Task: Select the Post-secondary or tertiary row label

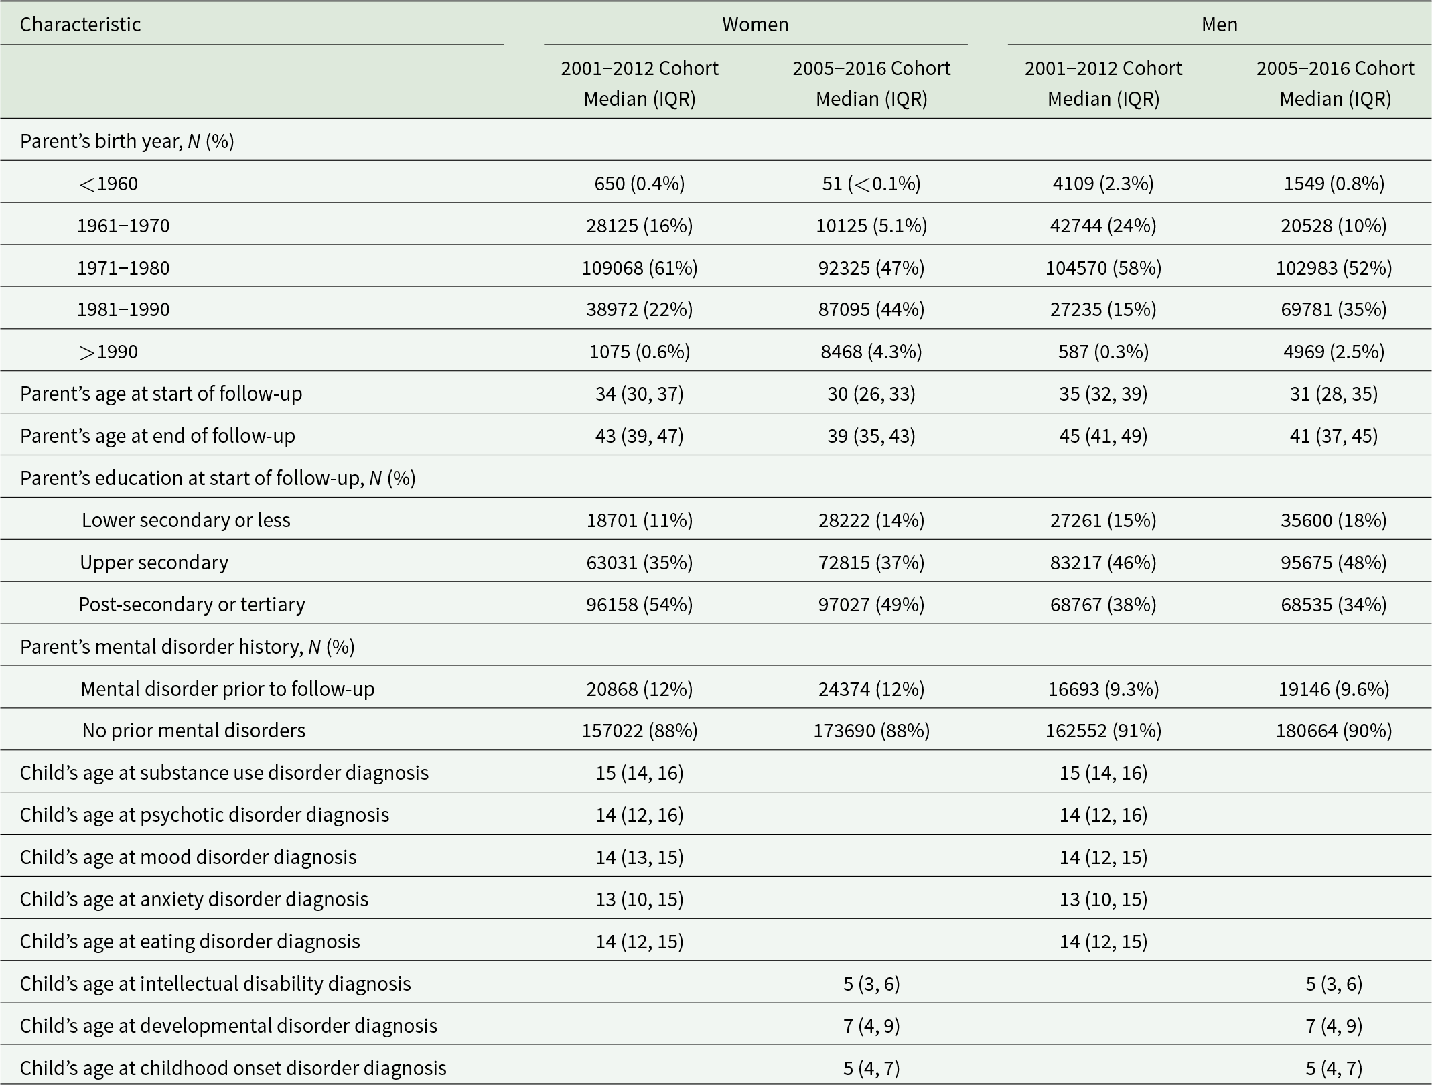Action: [192, 604]
